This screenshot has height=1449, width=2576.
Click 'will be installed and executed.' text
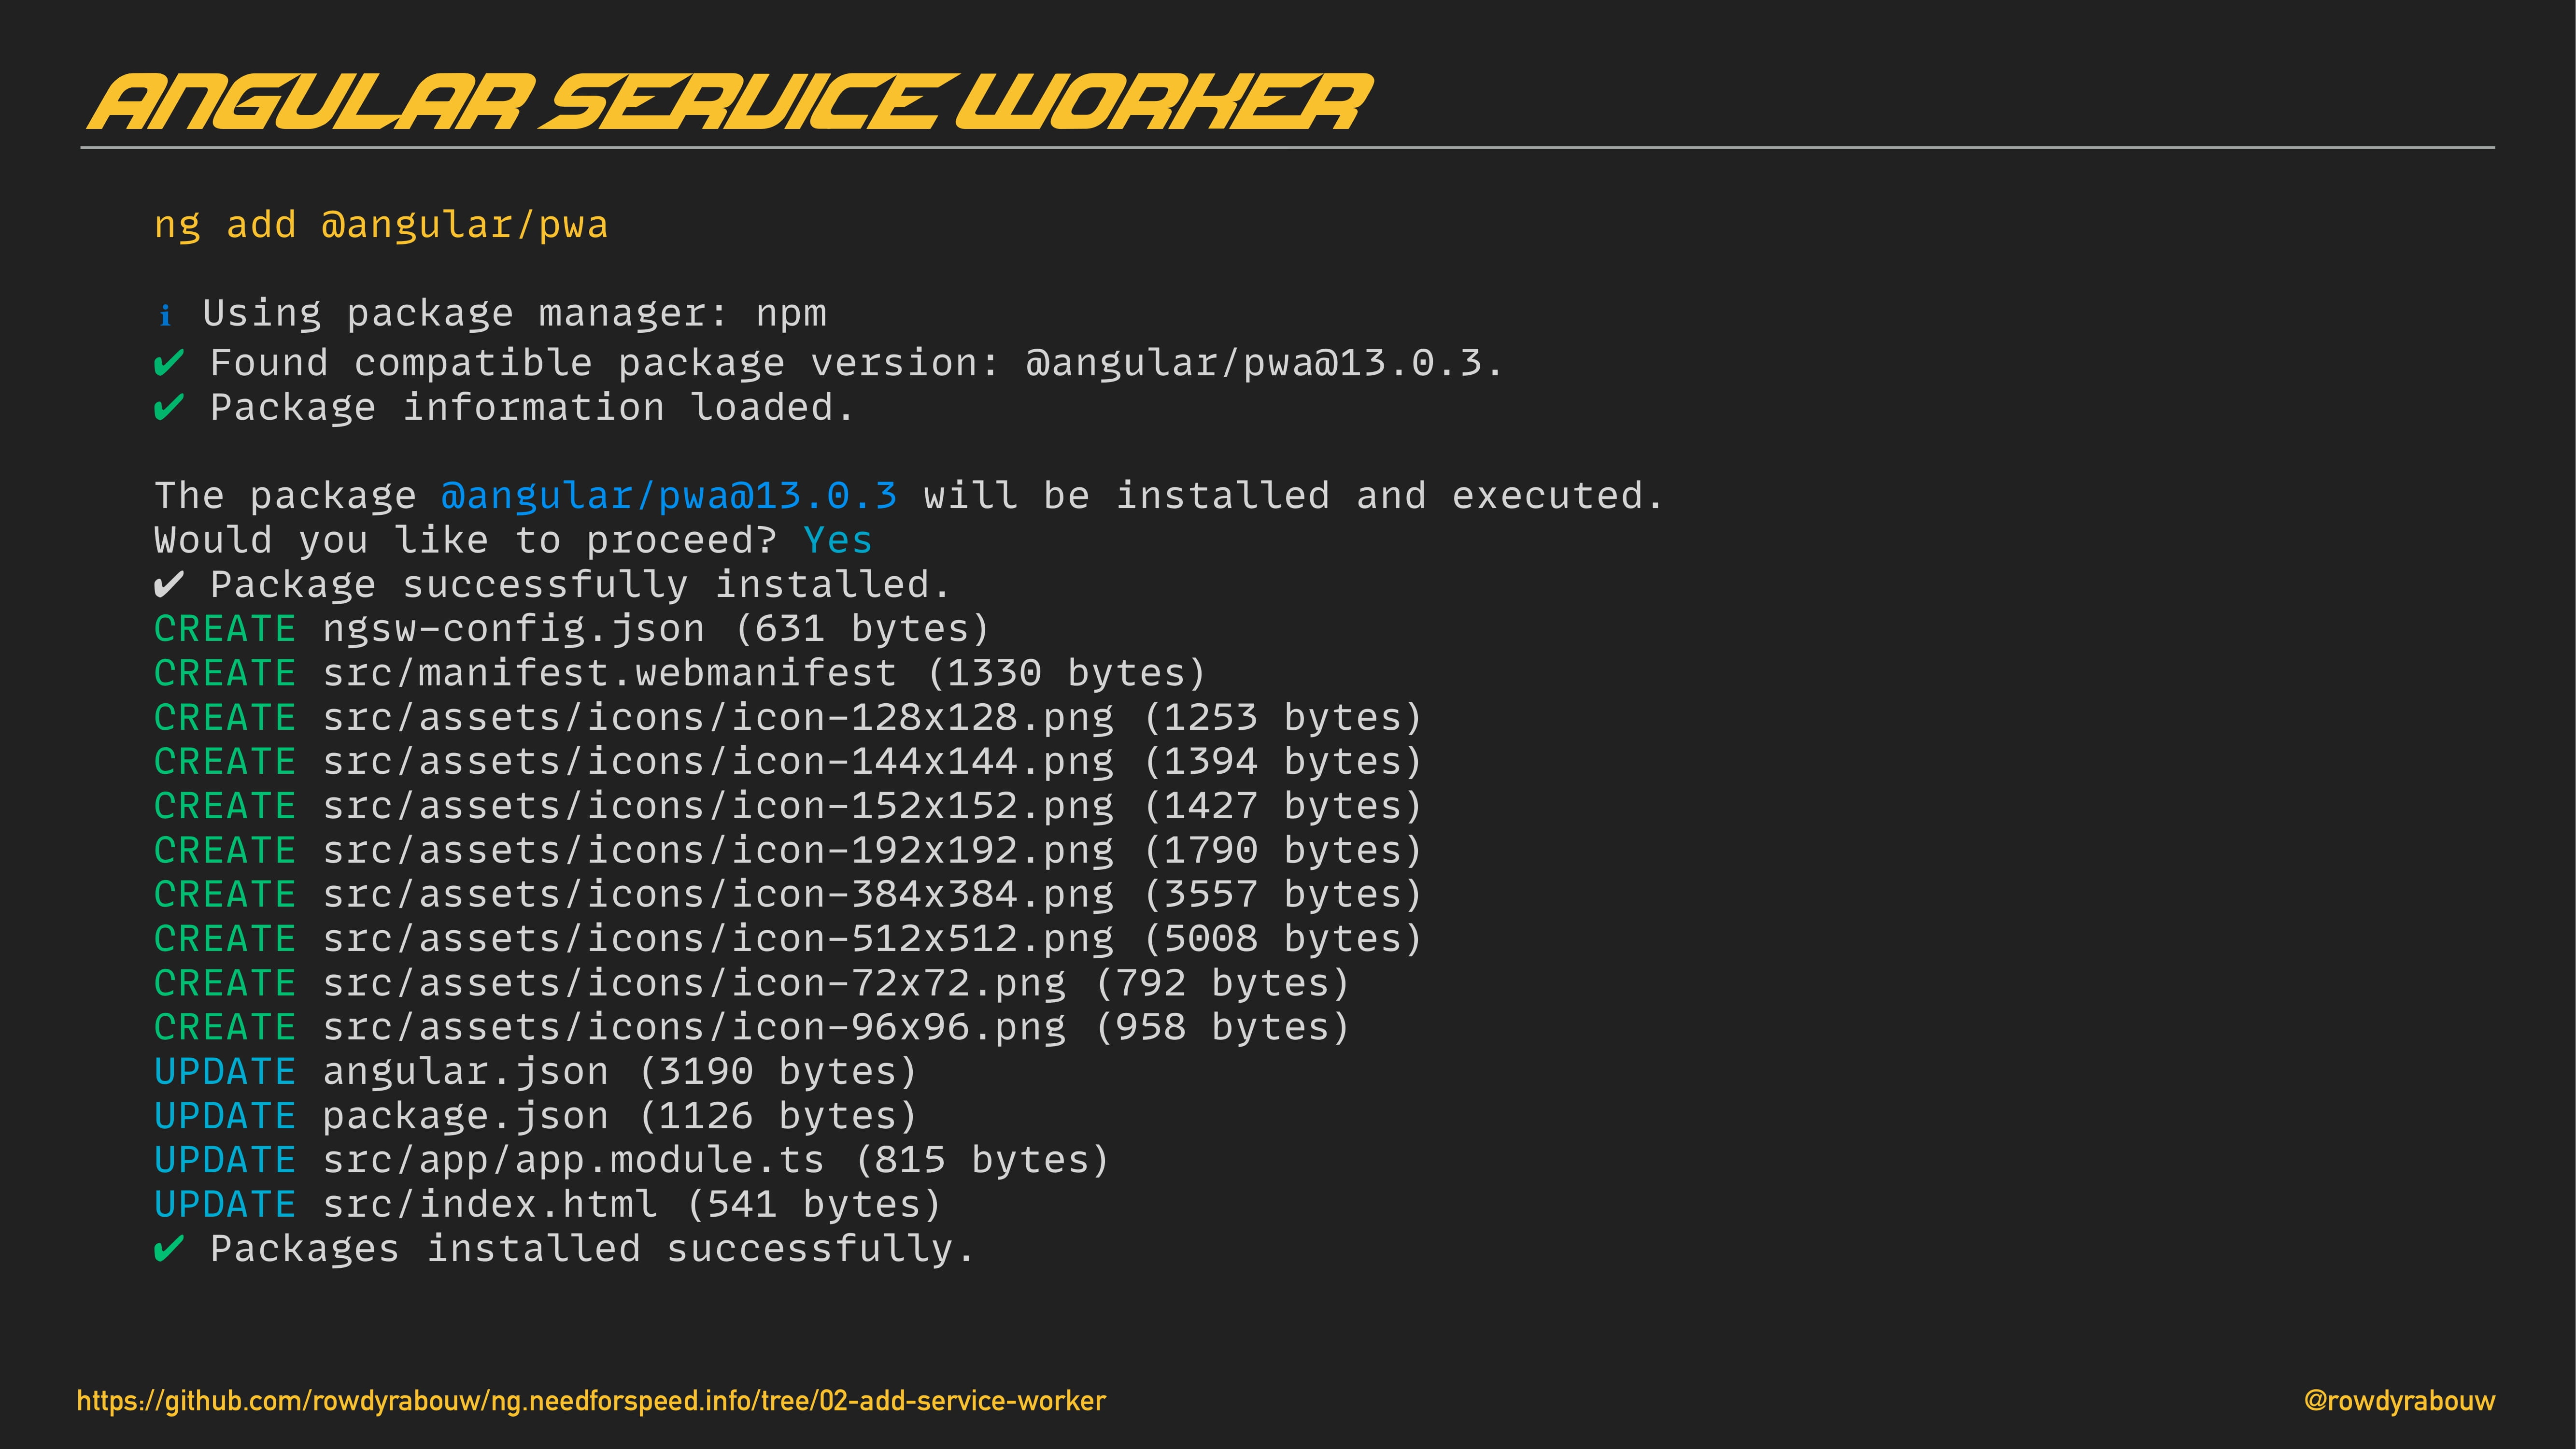[x=1293, y=496]
